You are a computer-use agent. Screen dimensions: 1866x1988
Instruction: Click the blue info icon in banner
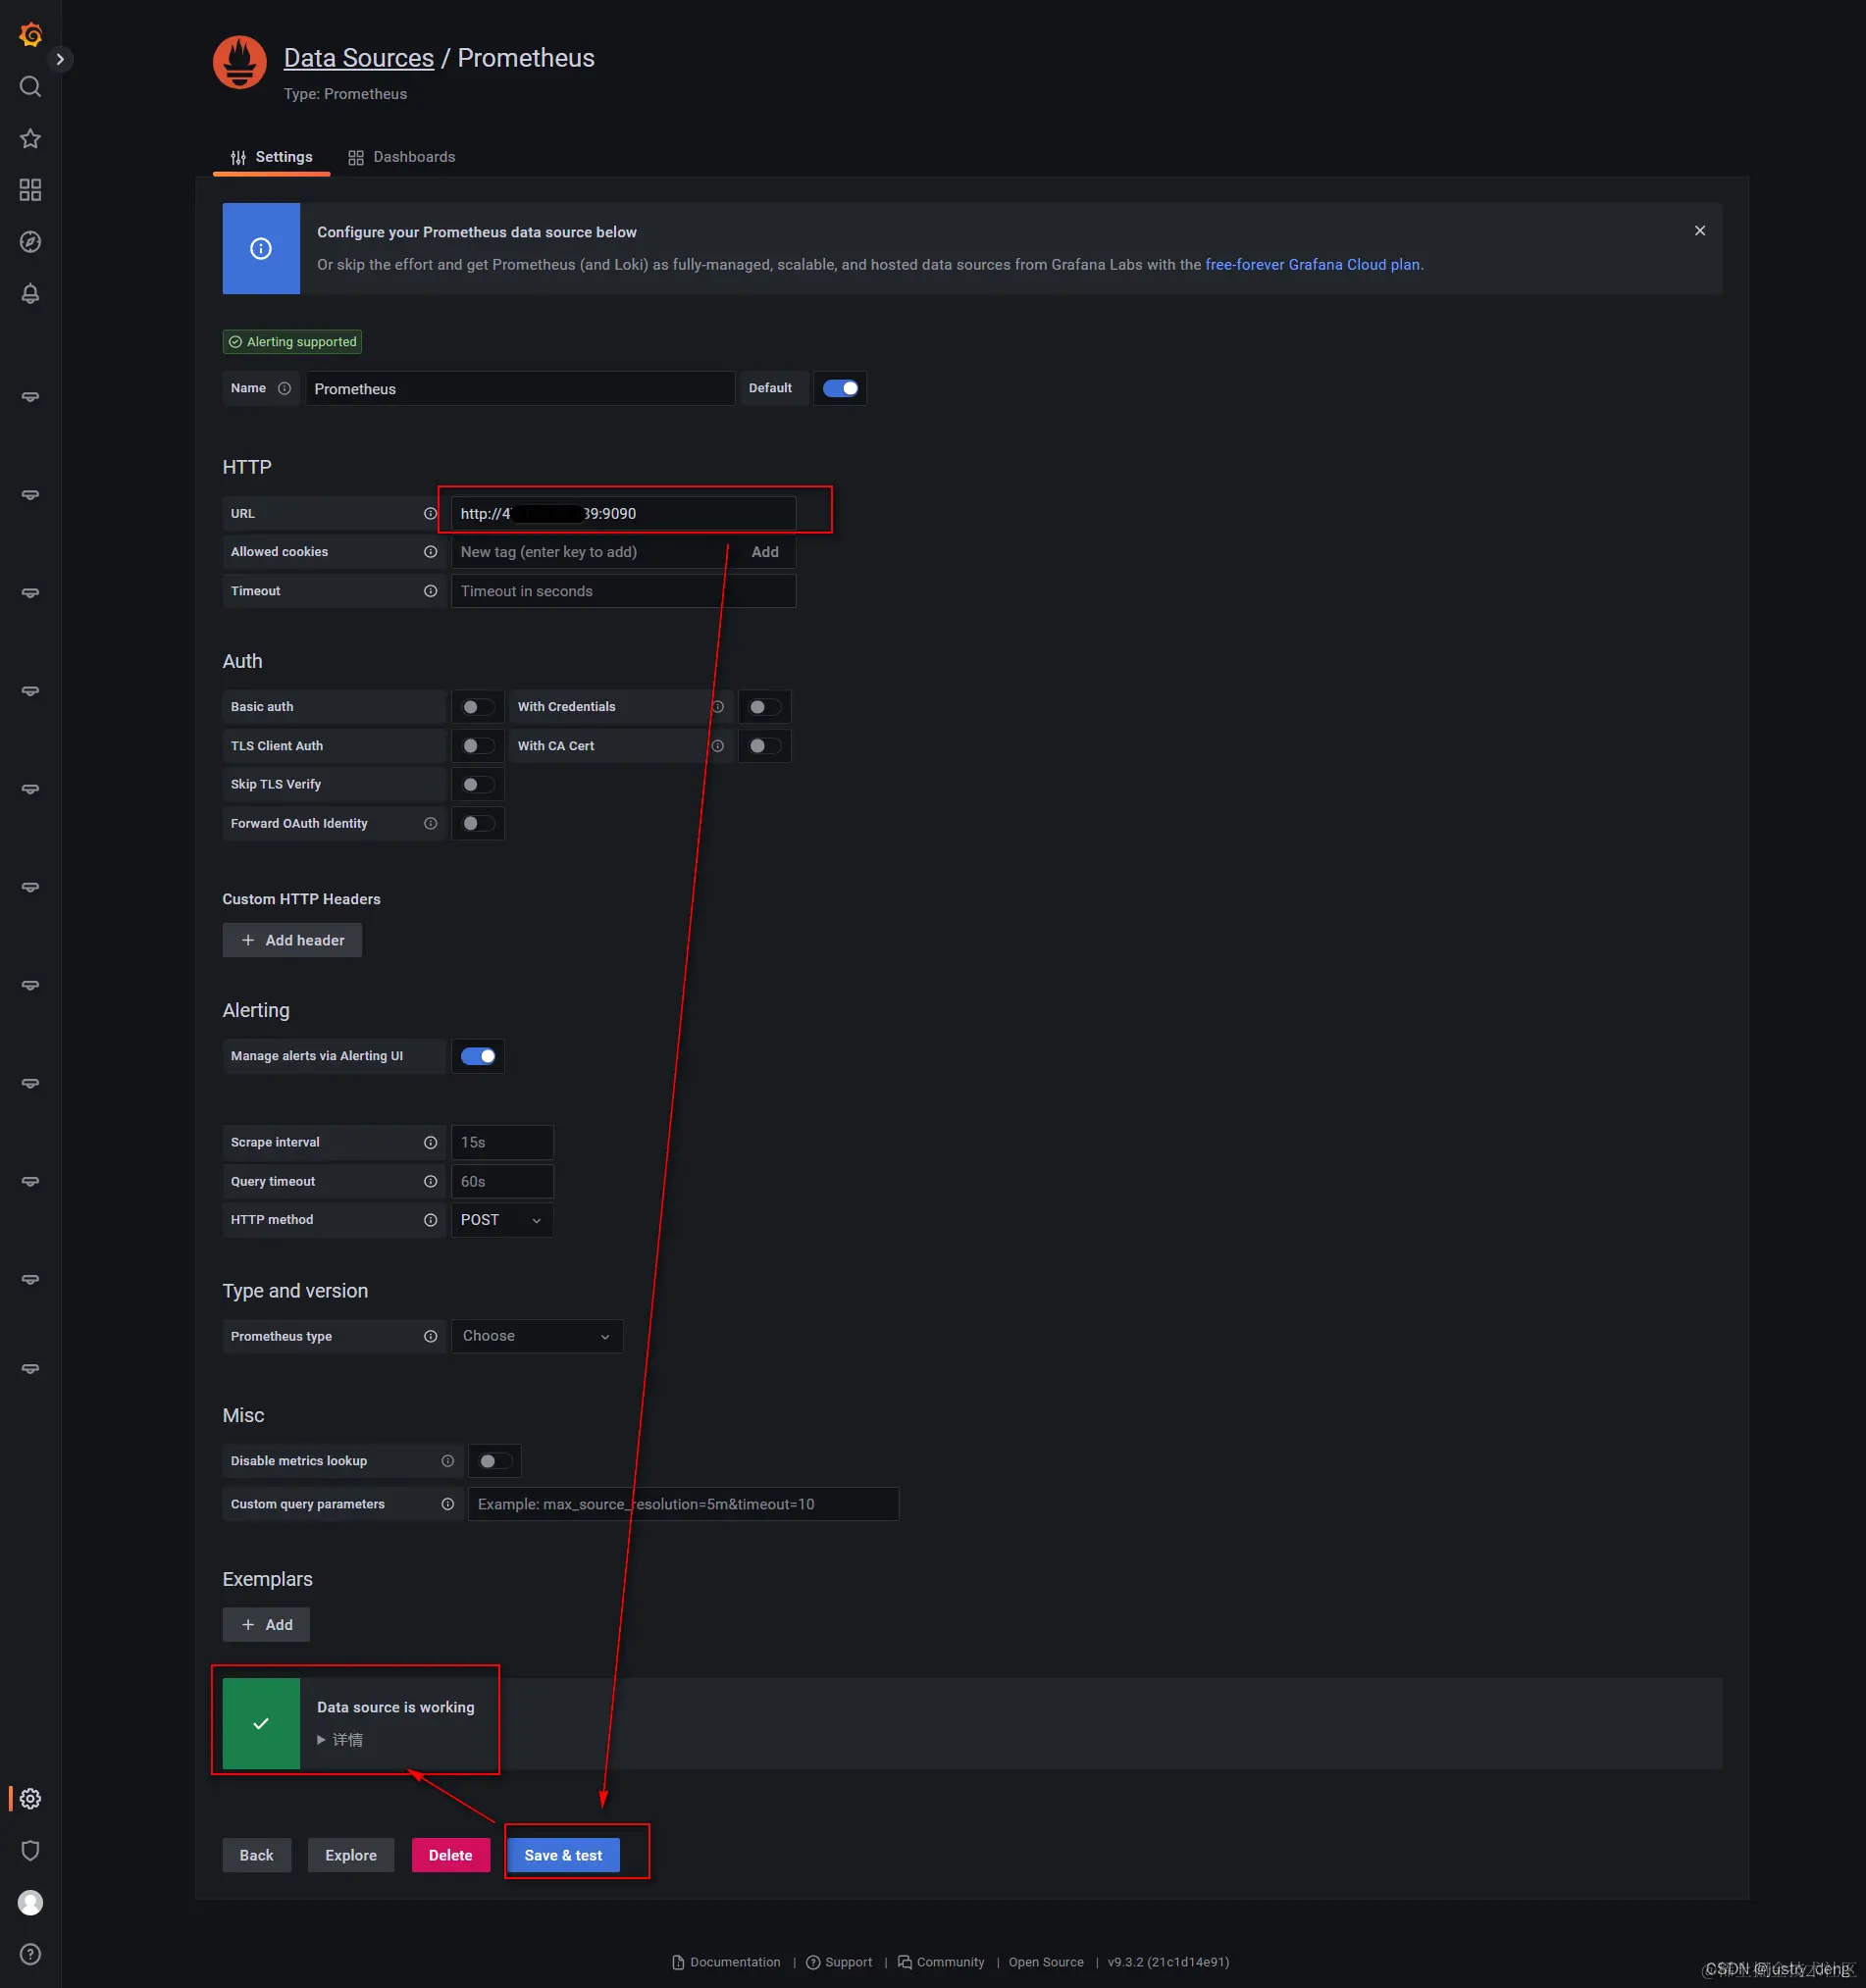click(261, 249)
